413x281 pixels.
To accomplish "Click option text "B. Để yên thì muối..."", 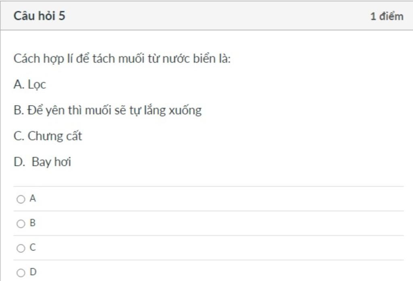I will [x=107, y=110].
